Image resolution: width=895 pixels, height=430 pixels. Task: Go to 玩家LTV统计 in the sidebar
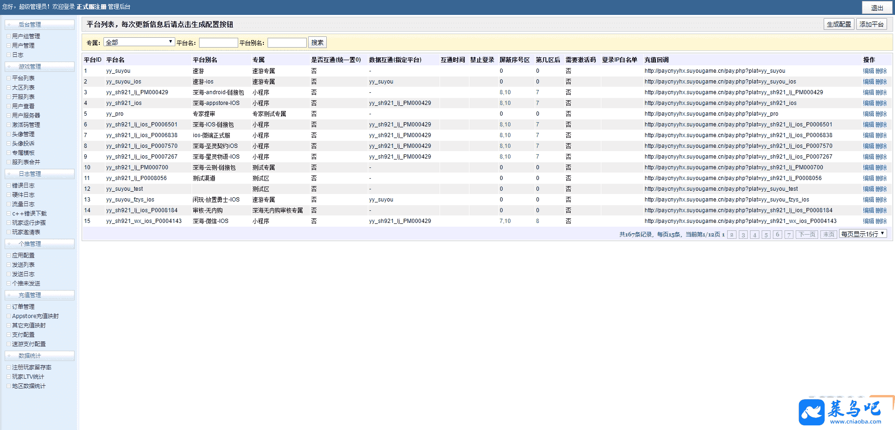28,377
